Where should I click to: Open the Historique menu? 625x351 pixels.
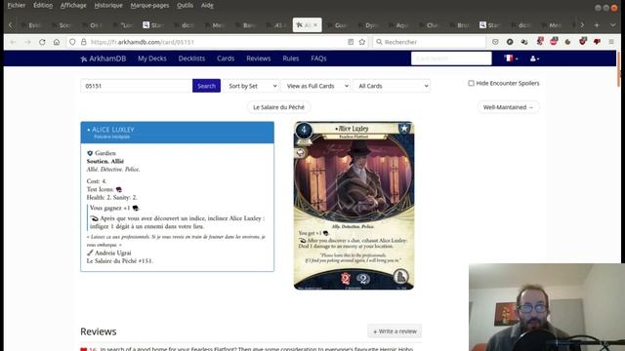point(108,5)
